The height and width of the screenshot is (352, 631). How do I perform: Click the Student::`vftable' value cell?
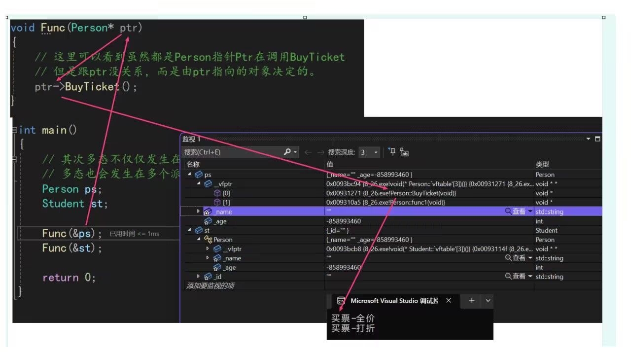click(x=429, y=249)
